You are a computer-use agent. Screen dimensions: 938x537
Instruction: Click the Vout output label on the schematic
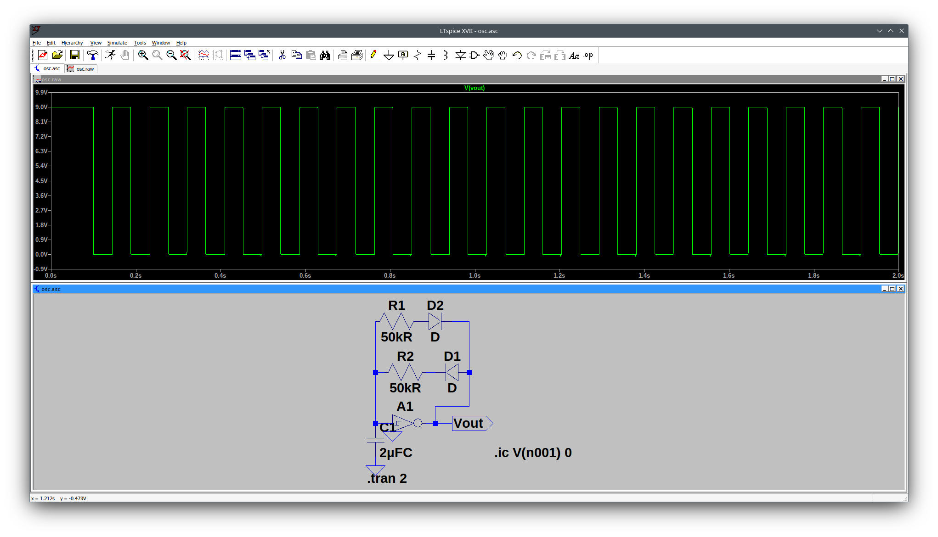[472, 423]
